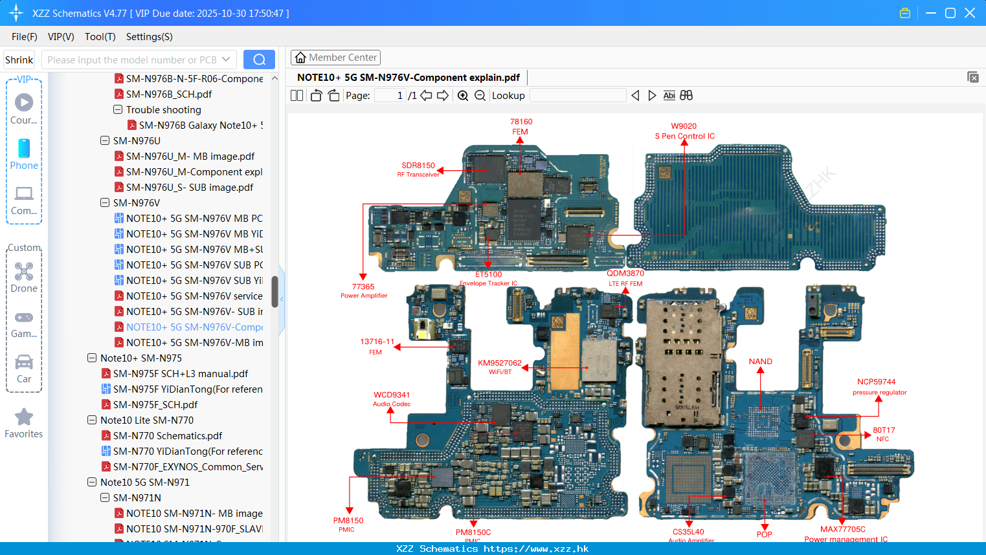Viewport: 986px width, 555px height.
Task: Collapse the SM-N976U folder
Action: (x=105, y=140)
